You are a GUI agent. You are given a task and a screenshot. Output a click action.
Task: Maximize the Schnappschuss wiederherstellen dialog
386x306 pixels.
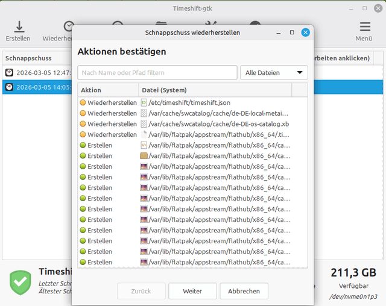292,33
